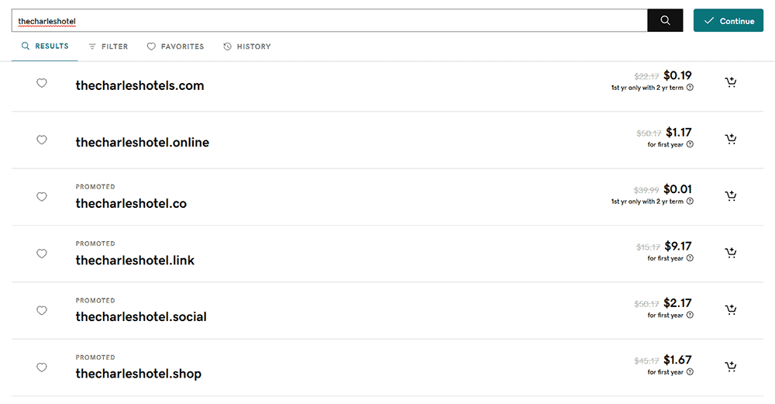Add thecharleshotel.link to cart
Image resolution: width=775 pixels, height=404 pixels.
pos(730,253)
